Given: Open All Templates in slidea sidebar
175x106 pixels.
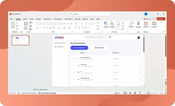Looking at the screenshot, I should pos(59,47).
